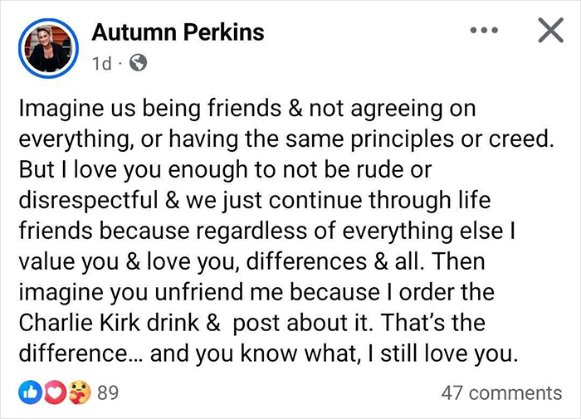The image size is (581, 419).
Task: Click the globe Public audience icon
Action: (139, 63)
